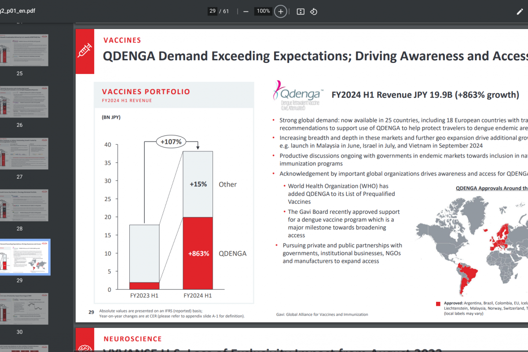Image resolution: width=528 pixels, height=352 pixels.
Task: Click the 100% zoom level field
Action: [x=263, y=11]
